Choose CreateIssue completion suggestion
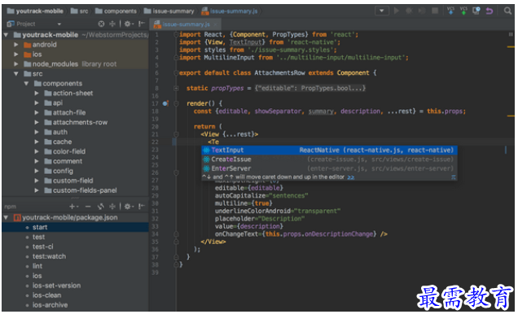This screenshot has width=518, height=323. click(329, 159)
